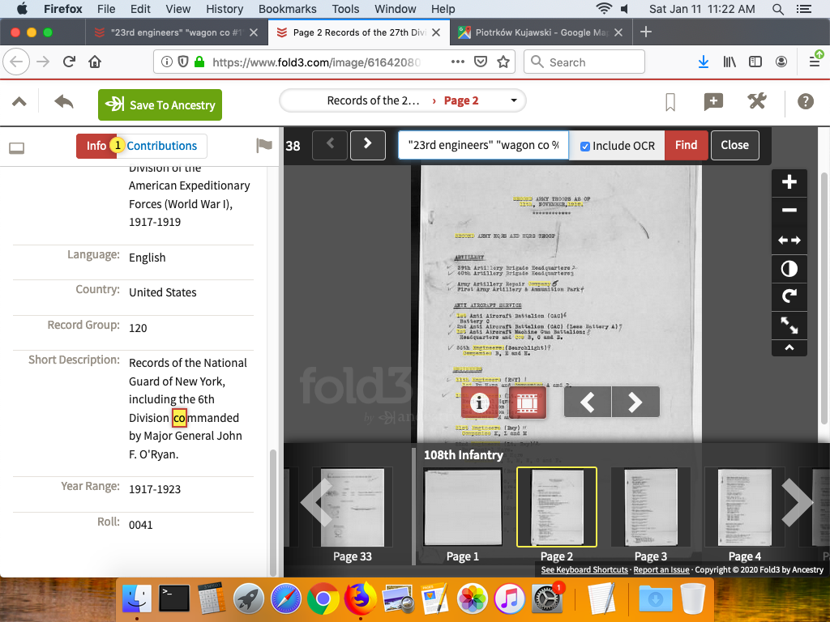Switch to the Contributions tab
830x622 pixels.
pos(162,146)
